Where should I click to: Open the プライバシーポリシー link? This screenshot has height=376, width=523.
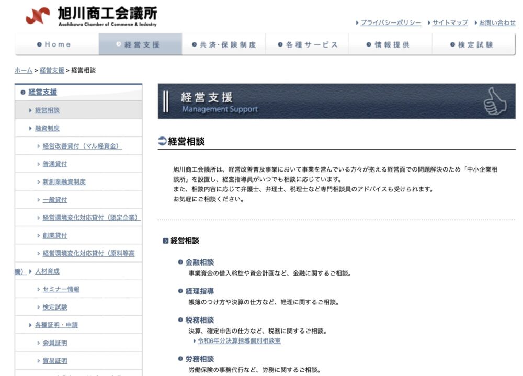[x=390, y=23]
